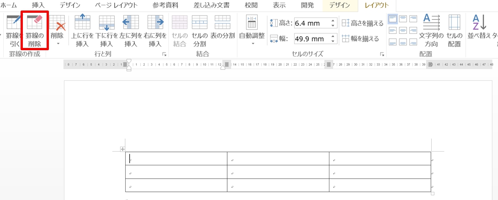
Task: Click the 幅を揃える button
Action: (x=360, y=39)
